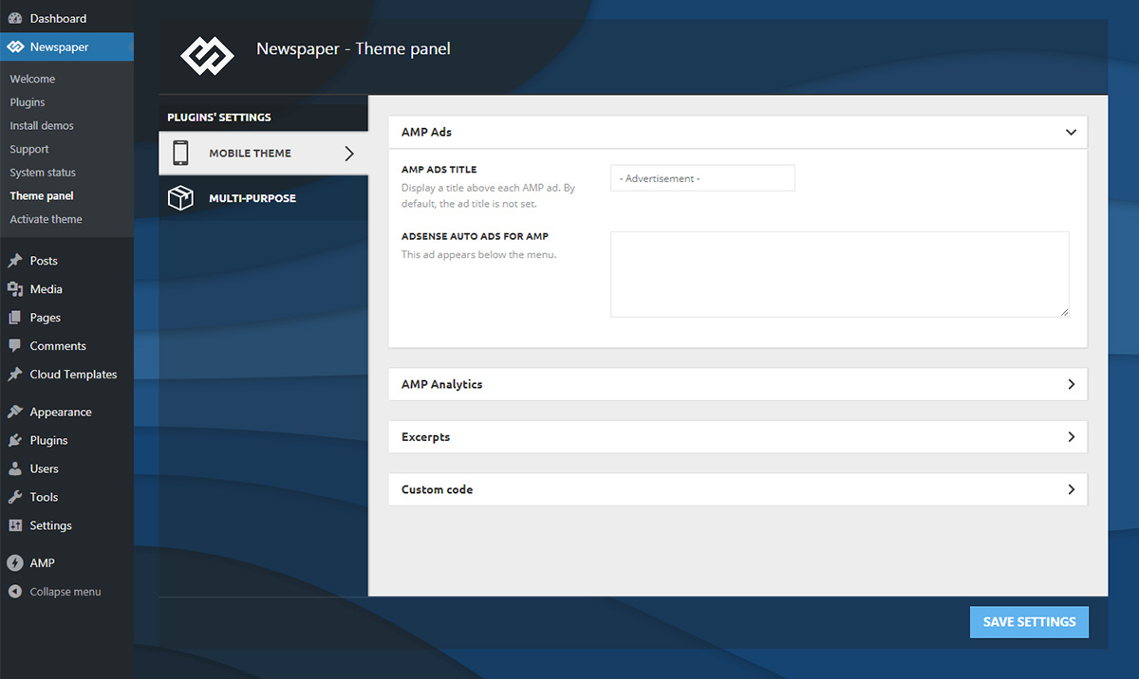Image resolution: width=1139 pixels, height=679 pixels.
Task: Click the Tools wrench icon
Action: [x=15, y=497]
